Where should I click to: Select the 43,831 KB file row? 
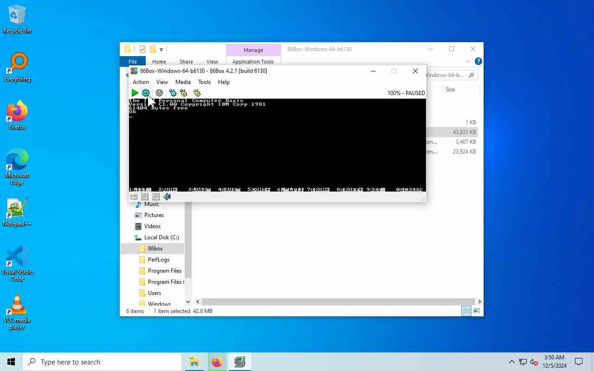tap(452, 132)
